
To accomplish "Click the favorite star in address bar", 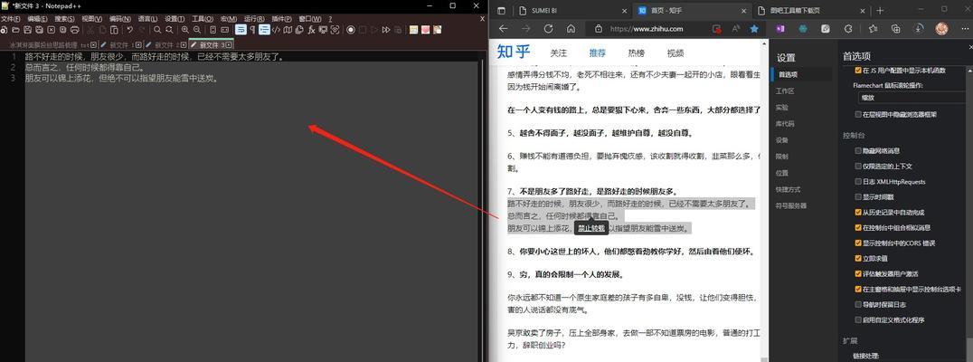I will click(754, 29).
